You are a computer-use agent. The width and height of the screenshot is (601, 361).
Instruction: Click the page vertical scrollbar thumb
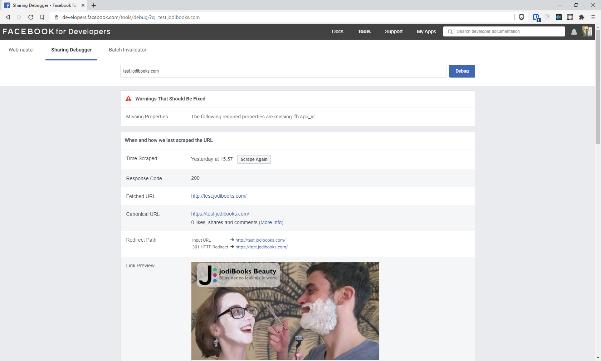pyautogui.click(x=598, y=87)
